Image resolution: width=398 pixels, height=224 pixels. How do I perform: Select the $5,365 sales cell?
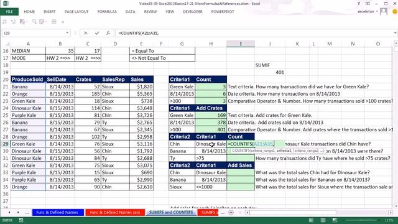[141, 94]
